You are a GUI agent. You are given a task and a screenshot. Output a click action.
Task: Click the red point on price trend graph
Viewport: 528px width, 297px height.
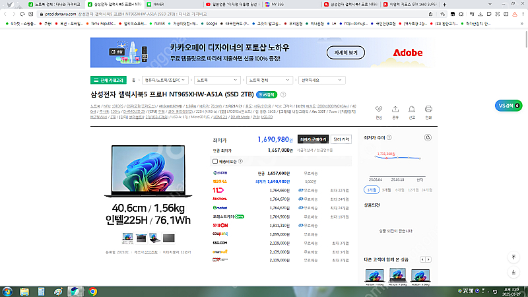[387, 158]
